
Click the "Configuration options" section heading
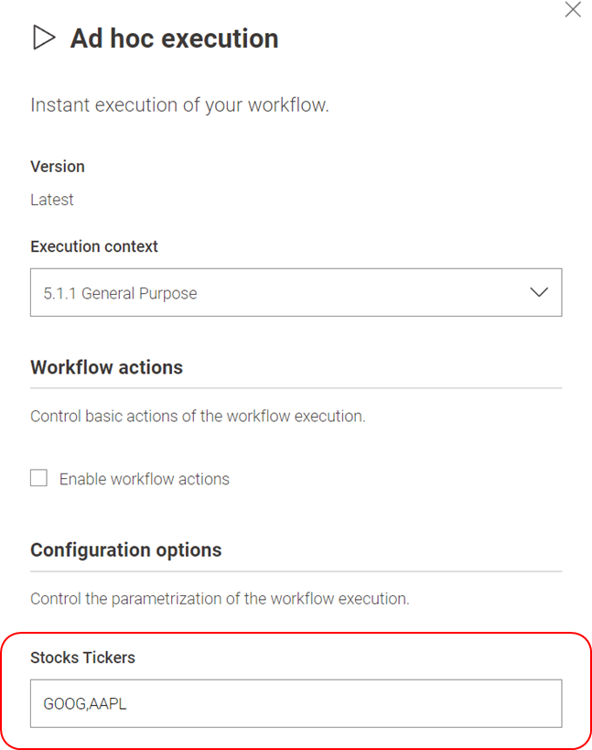(x=125, y=550)
